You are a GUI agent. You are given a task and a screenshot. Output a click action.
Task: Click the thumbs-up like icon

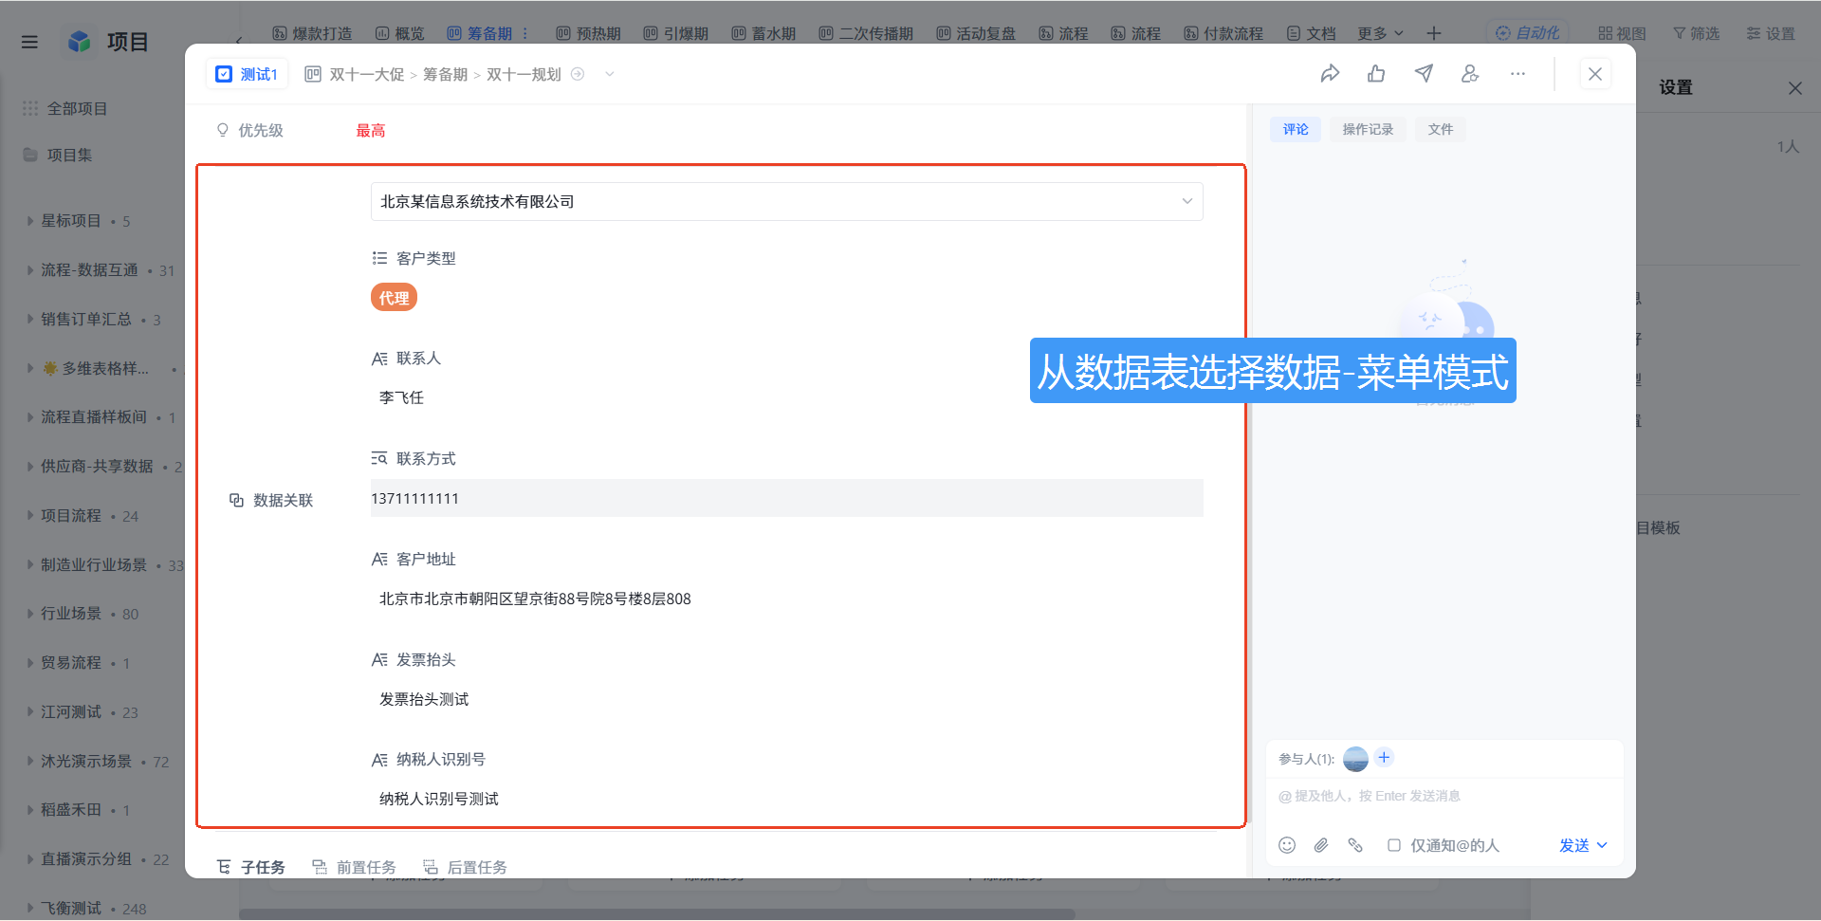pyautogui.click(x=1376, y=74)
